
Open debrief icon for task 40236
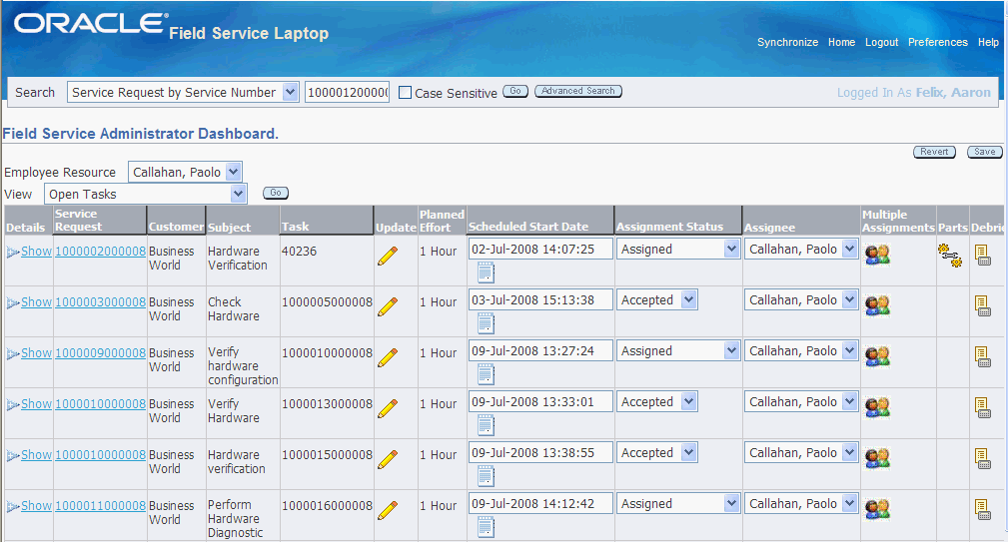pos(983,255)
